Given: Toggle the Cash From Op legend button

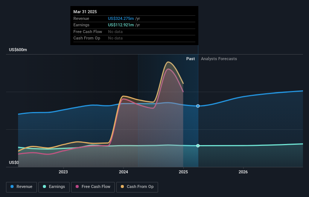Looking at the screenshot, I should [137, 187].
